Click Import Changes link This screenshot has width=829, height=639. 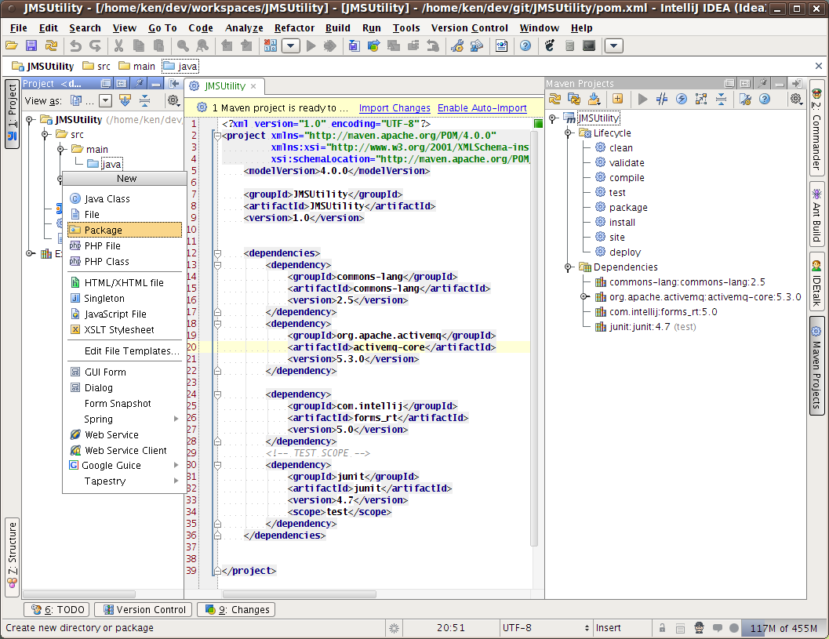coord(395,108)
